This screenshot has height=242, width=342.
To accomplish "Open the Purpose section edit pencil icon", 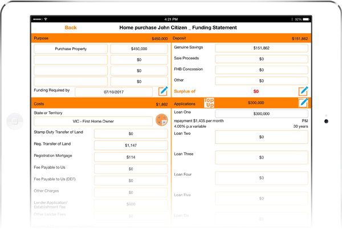I will [x=164, y=91].
